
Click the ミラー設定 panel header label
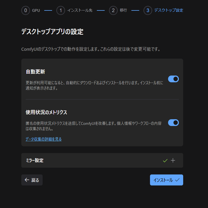34,160
